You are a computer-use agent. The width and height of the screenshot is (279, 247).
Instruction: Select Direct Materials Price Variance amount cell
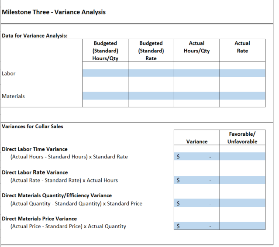(x=197, y=226)
